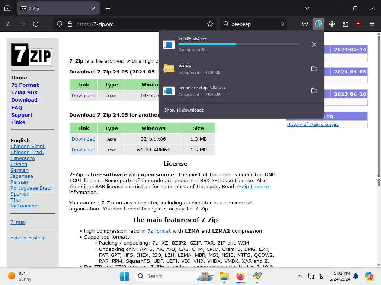The height and width of the screenshot is (285, 381).
Task: Click the page vertical scrollbar thumb
Action: pyautogui.click(x=378, y=110)
